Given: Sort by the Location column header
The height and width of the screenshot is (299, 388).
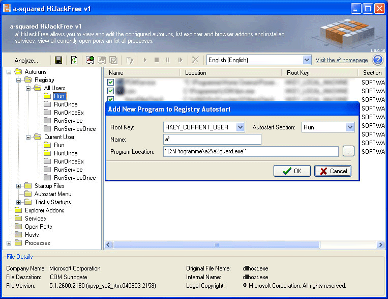Looking at the screenshot, I should [x=231, y=73].
